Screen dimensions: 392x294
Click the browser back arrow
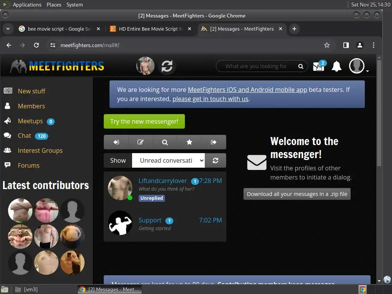point(9,45)
